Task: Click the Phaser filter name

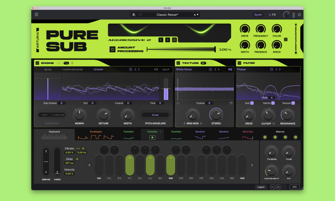Action: (x=242, y=69)
